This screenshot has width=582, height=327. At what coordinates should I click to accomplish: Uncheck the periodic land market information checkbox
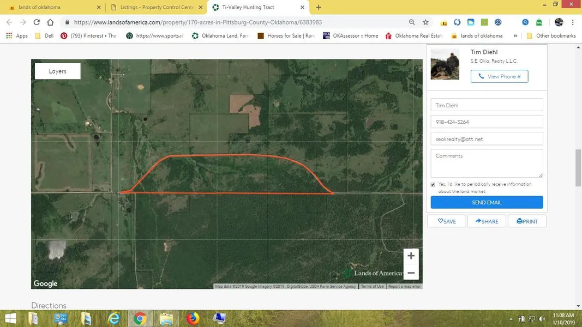tap(433, 185)
